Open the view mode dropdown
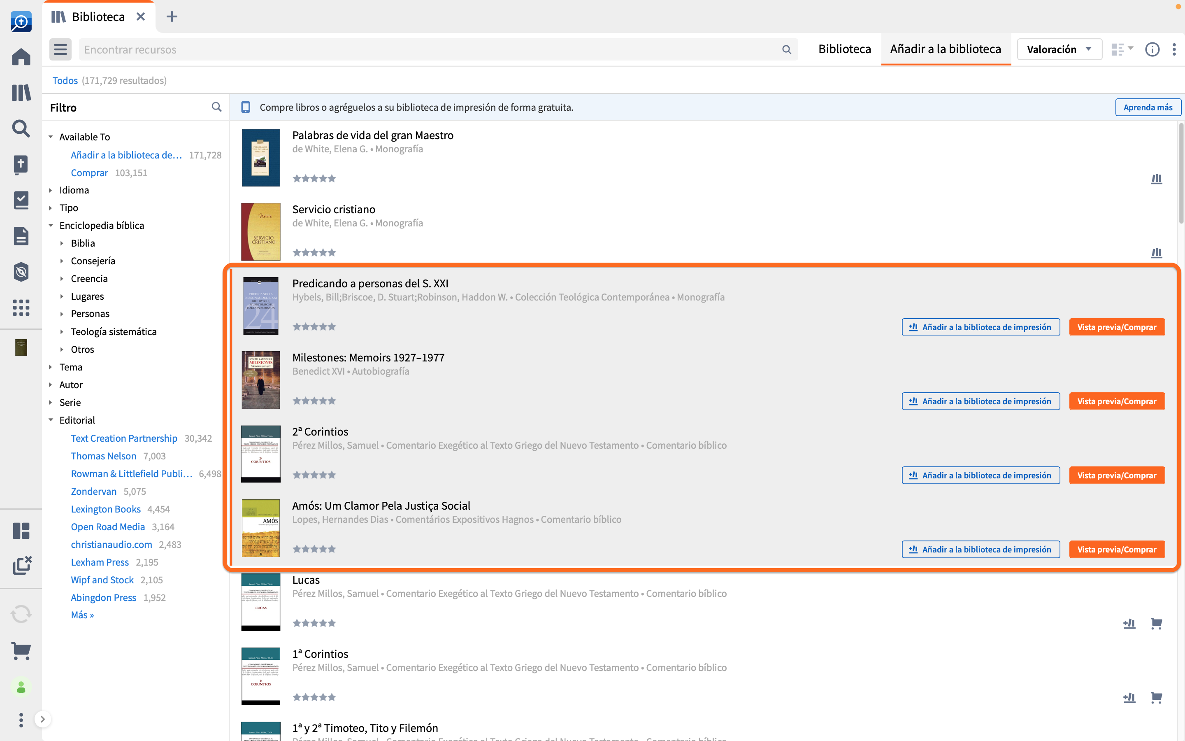 click(1122, 49)
